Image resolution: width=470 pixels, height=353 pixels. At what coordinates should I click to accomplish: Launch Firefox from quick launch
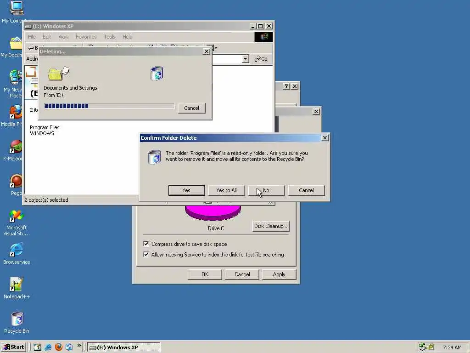58,347
